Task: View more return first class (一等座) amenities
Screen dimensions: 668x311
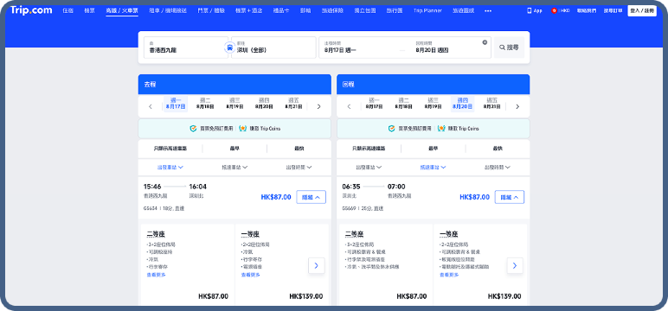Action: coord(449,275)
